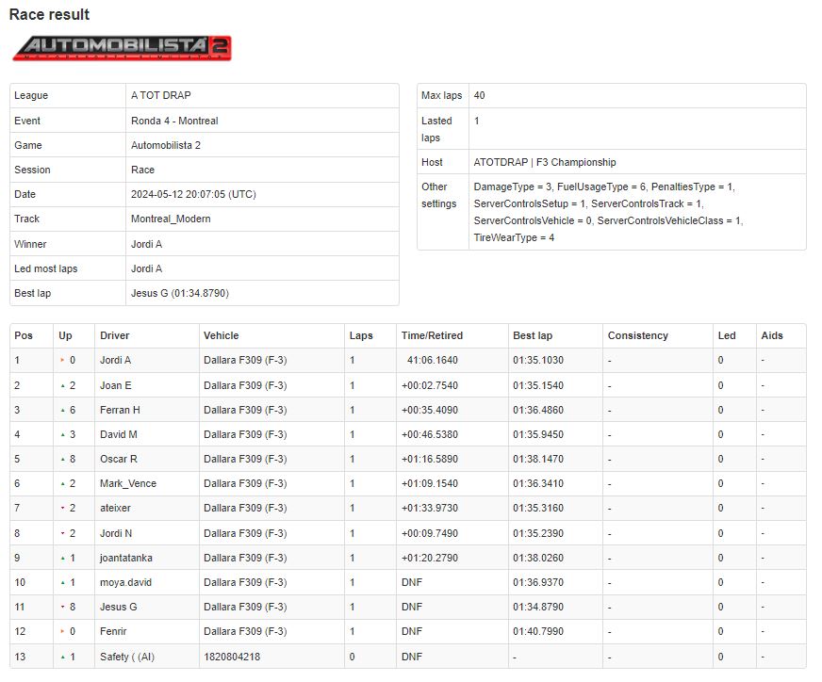Click the Game value Automobilista 2
This screenshot has width=822, height=682.
tap(166, 145)
